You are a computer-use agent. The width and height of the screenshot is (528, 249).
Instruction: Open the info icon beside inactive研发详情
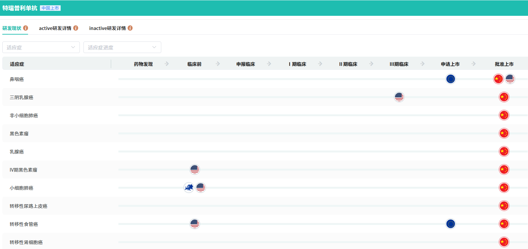click(130, 28)
